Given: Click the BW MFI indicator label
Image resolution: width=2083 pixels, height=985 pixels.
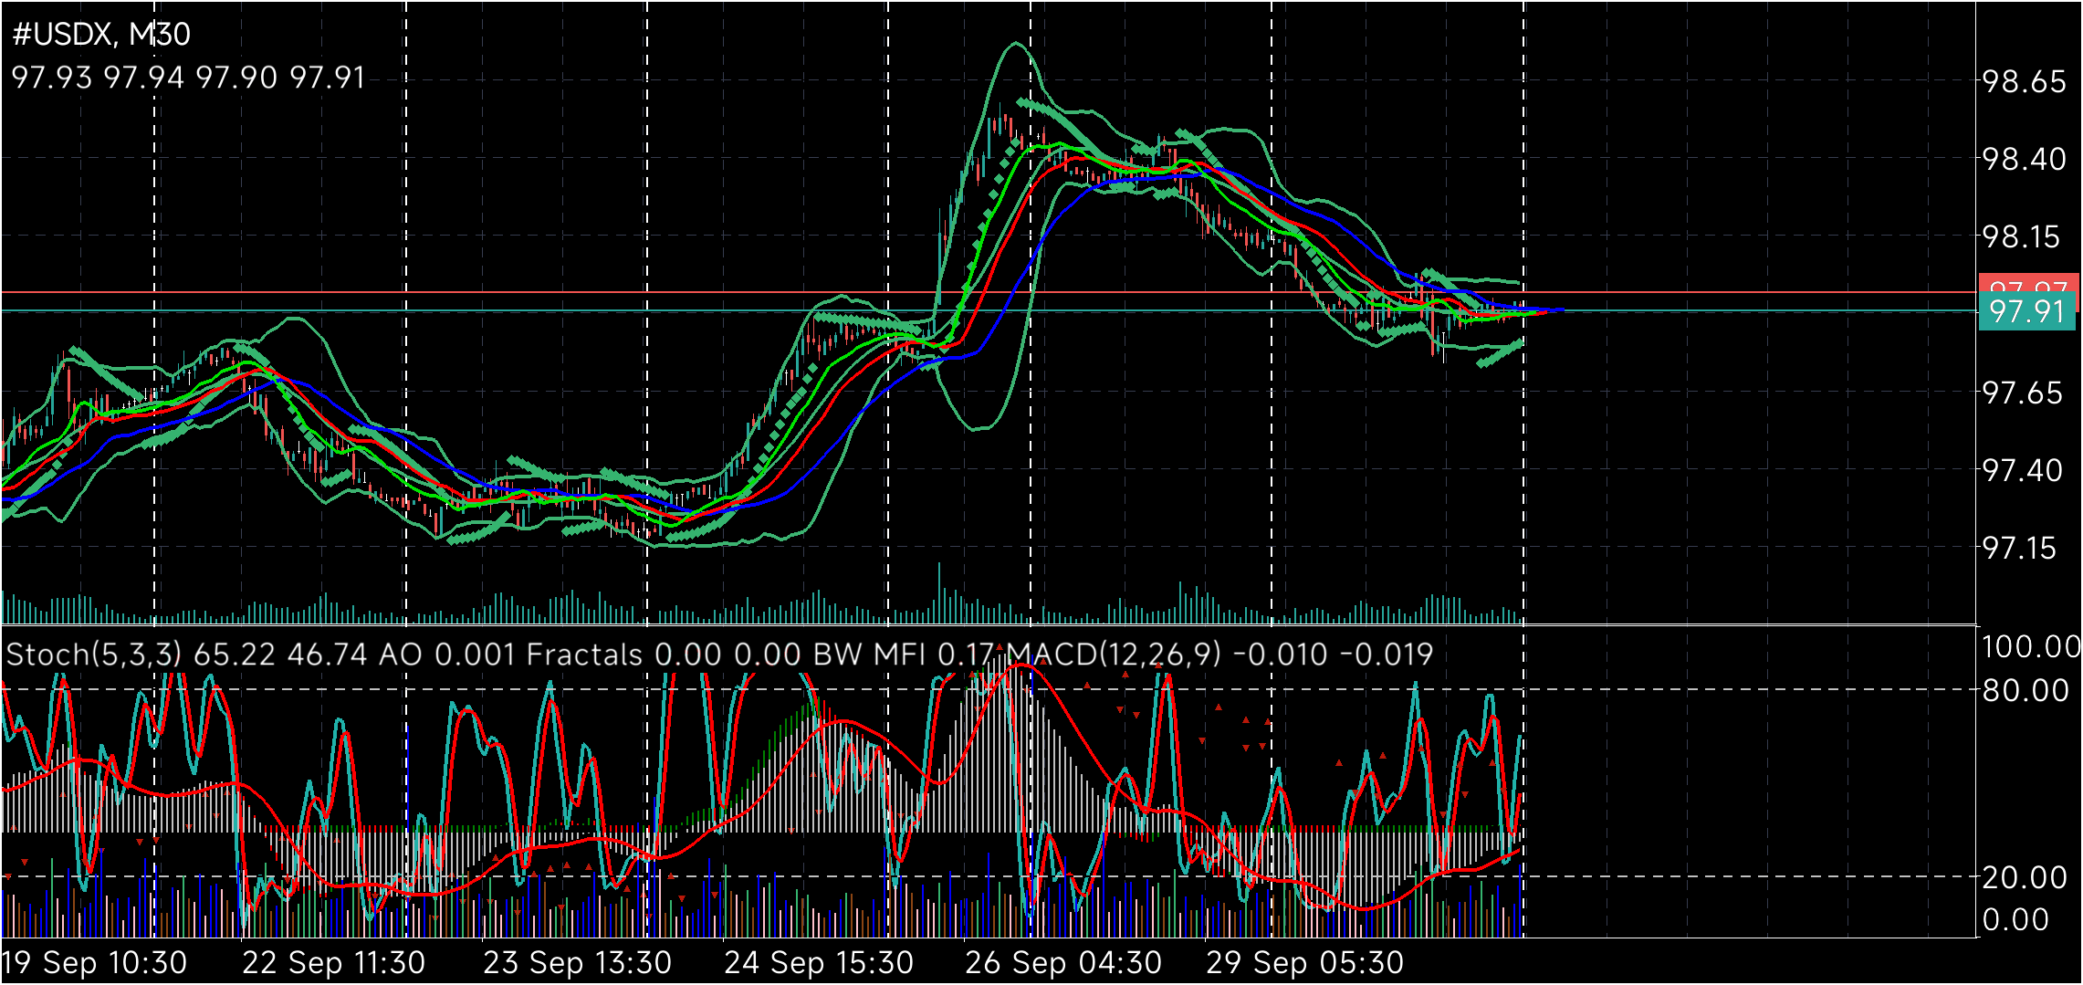Looking at the screenshot, I should click(903, 655).
